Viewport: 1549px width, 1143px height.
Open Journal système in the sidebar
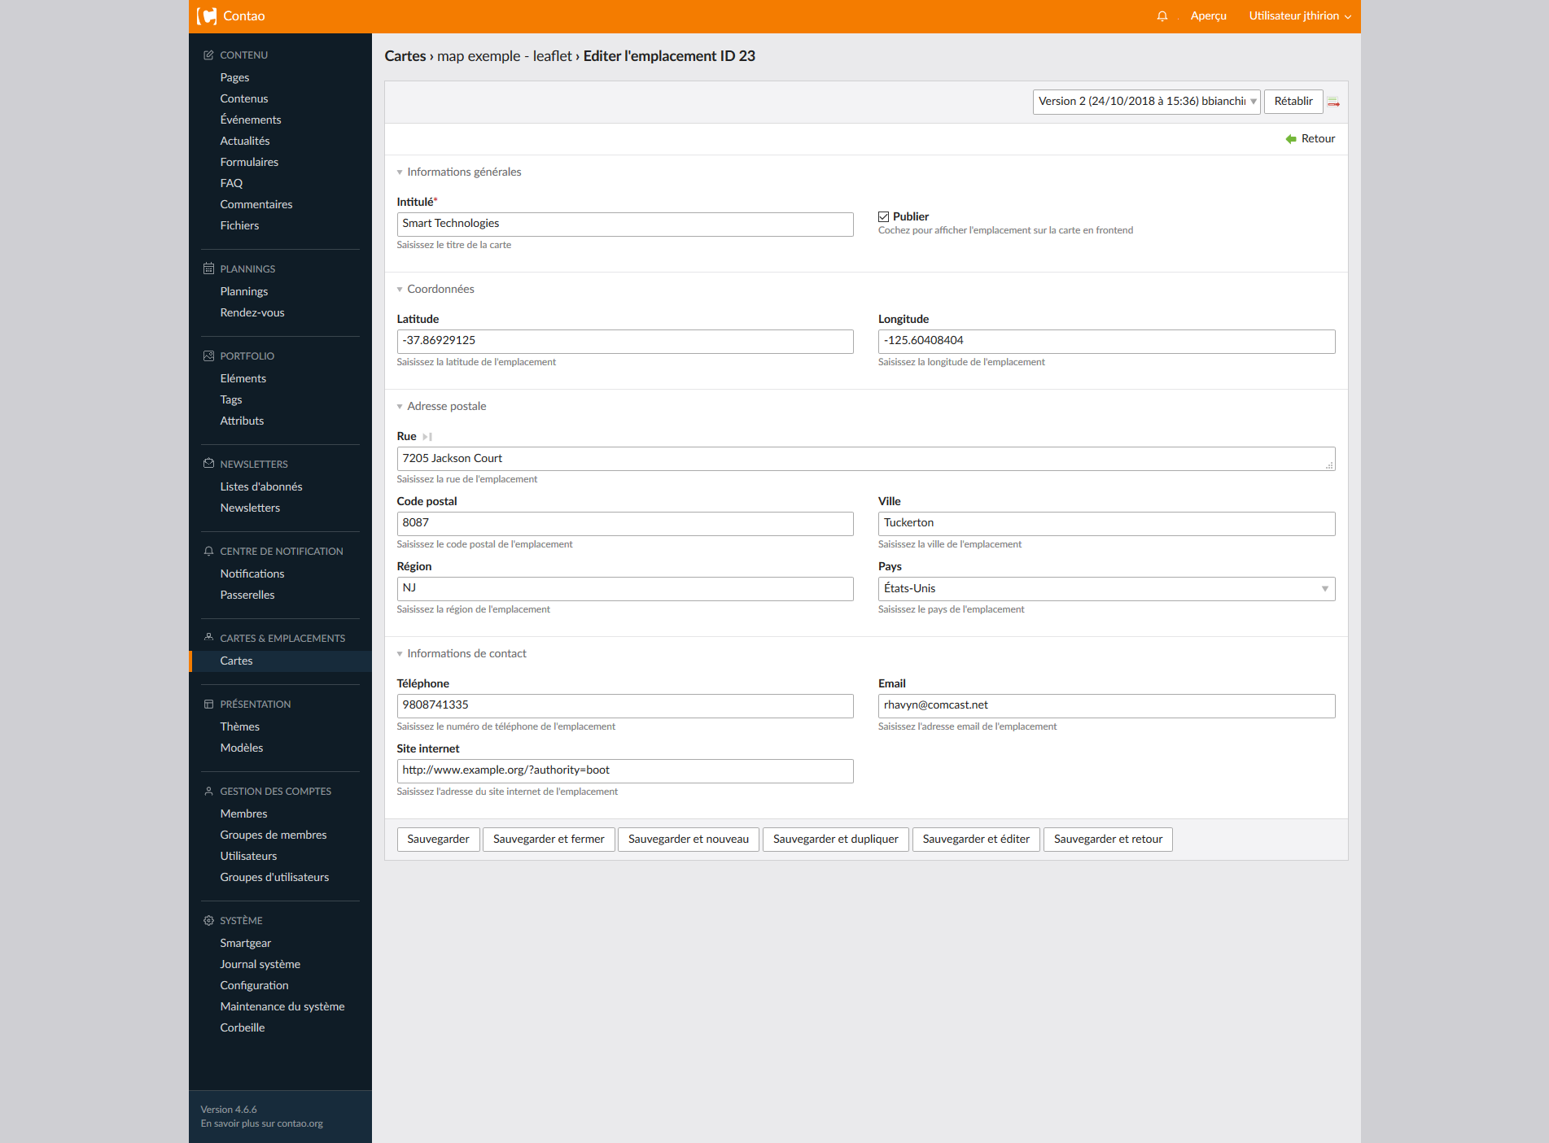[260, 964]
